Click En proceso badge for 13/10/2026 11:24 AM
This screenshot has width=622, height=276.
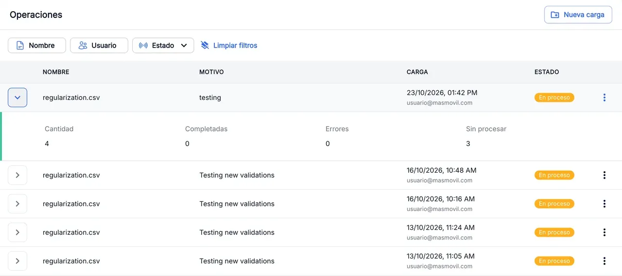(x=554, y=232)
